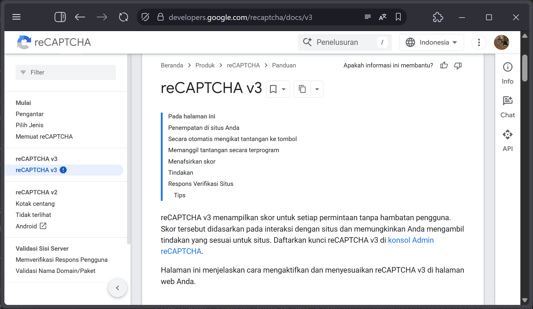Collapse the left navigation panel
Image resolution: width=533 pixels, height=309 pixels.
[x=117, y=288]
